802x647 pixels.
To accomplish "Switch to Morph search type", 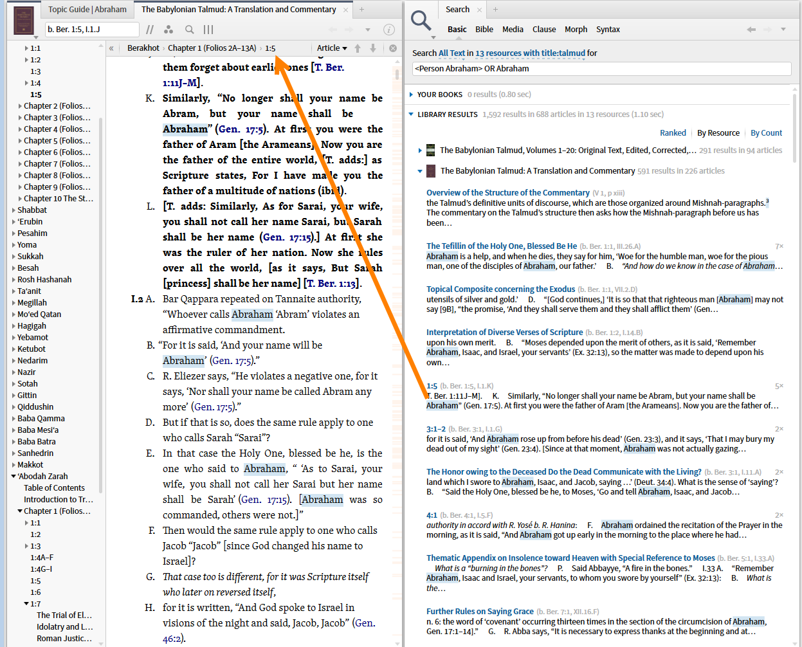I will 576,30.
